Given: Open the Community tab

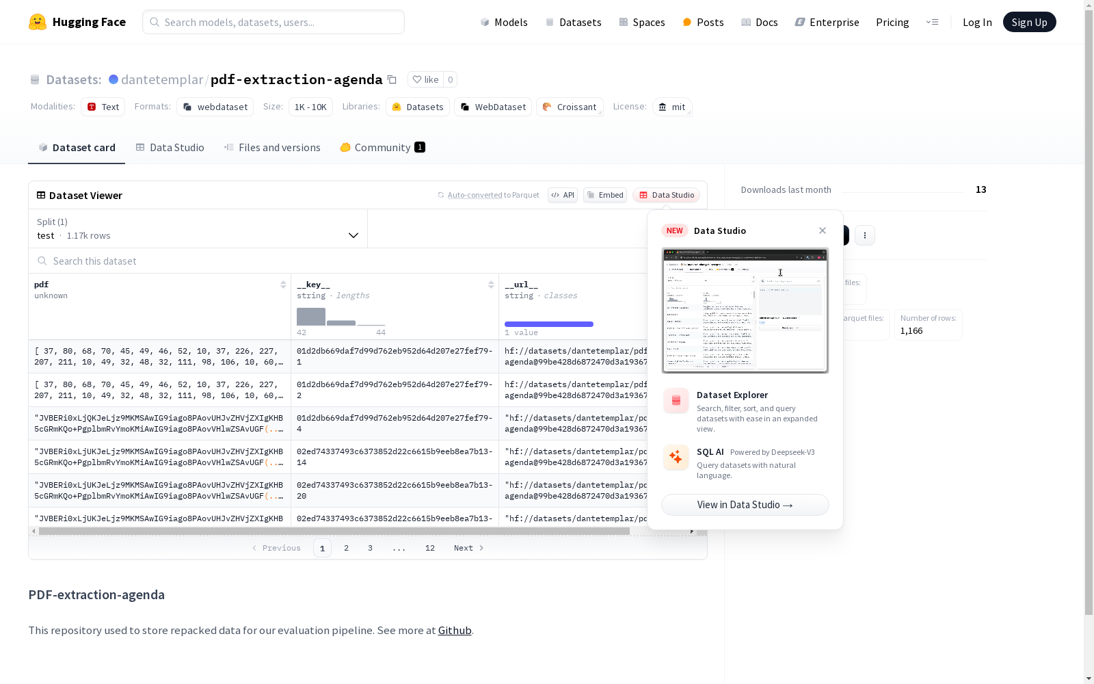Looking at the screenshot, I should 382,148.
